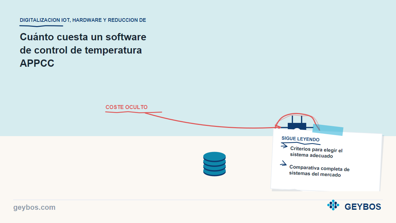396x223 pixels.
Task: Click 'Criterios para elegir el sistema adecuado'
Action: tap(316, 153)
